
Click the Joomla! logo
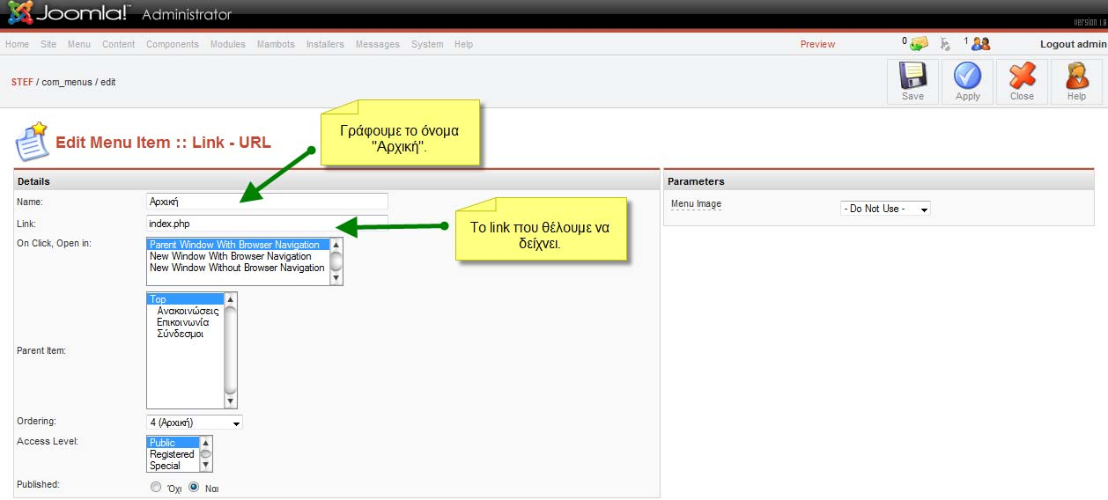pos(70,13)
